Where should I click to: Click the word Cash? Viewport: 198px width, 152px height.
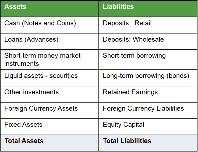tap(12, 23)
